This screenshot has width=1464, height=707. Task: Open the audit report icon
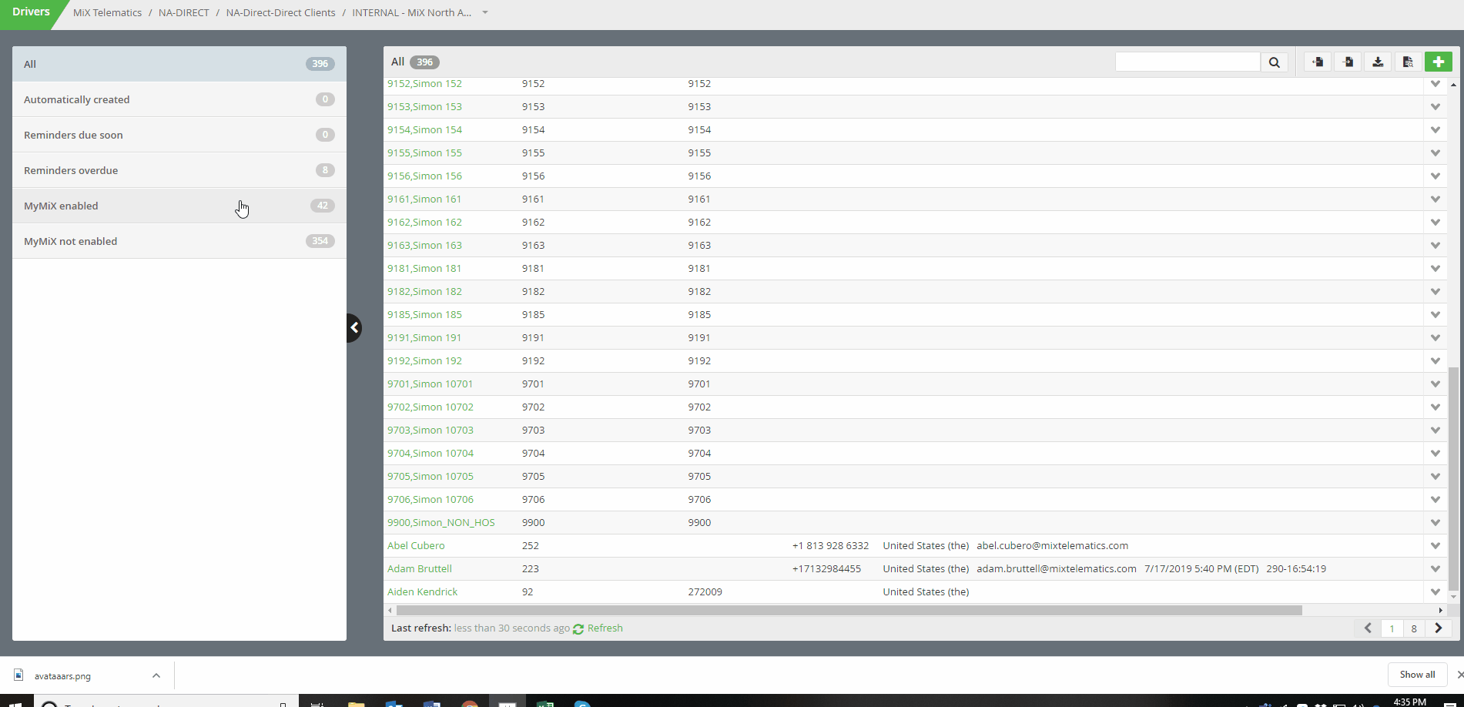pos(1409,62)
